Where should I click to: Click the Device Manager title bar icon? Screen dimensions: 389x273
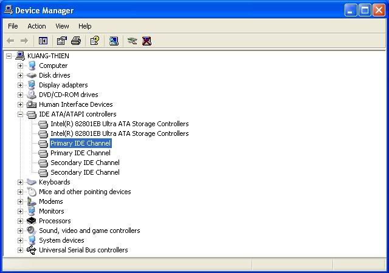click(9, 10)
